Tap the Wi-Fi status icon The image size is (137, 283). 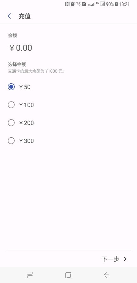pyautogui.click(x=79, y=4)
